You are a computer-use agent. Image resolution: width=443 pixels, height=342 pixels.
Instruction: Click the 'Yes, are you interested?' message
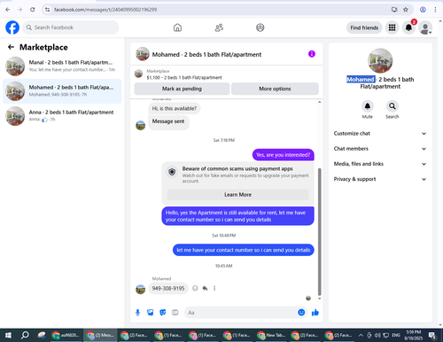click(x=283, y=155)
